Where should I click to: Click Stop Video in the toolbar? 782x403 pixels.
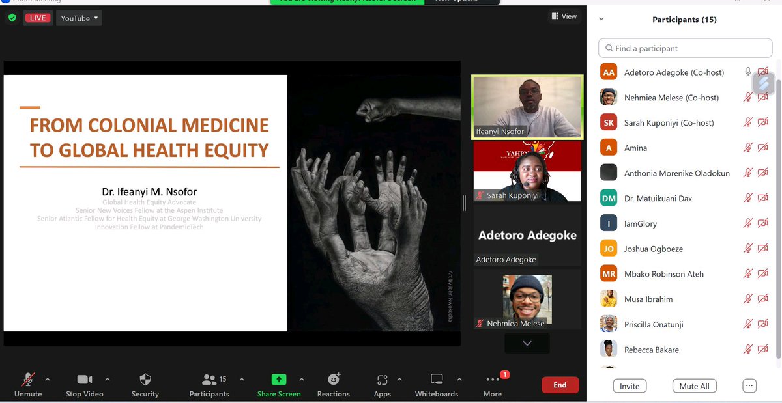tap(85, 378)
